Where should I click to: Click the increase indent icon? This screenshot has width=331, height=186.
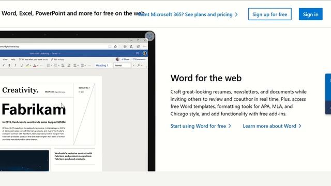pyautogui.click(x=69, y=65)
